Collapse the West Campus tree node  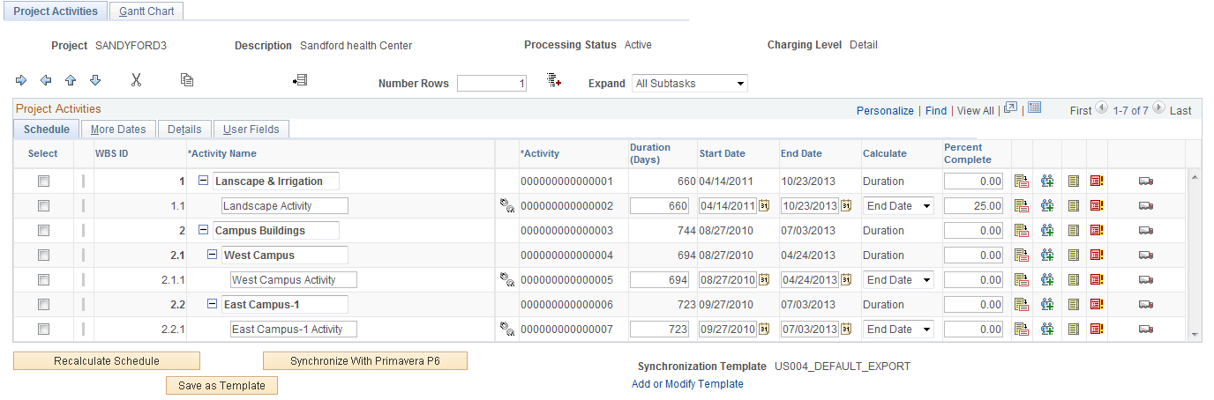tap(213, 255)
